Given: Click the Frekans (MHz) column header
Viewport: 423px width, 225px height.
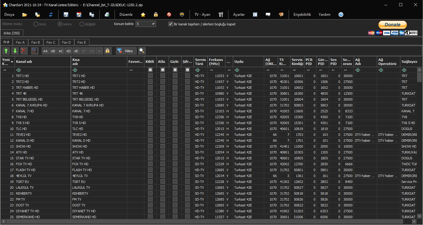Looking at the screenshot, I should coord(216,61).
